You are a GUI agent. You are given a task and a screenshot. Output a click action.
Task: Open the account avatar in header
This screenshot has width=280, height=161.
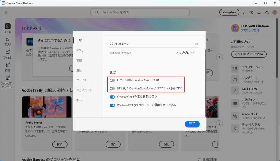tap(275, 12)
